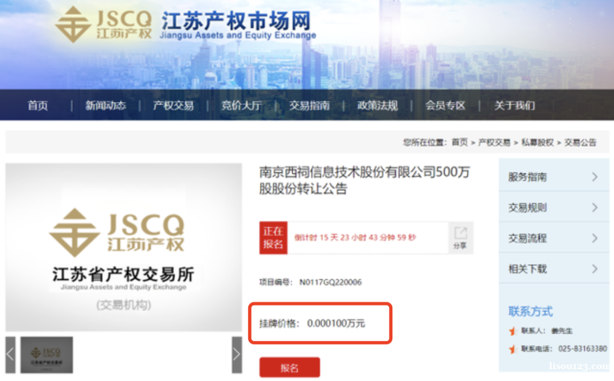
Task: Open the 首页 navigation menu
Action: (x=38, y=105)
